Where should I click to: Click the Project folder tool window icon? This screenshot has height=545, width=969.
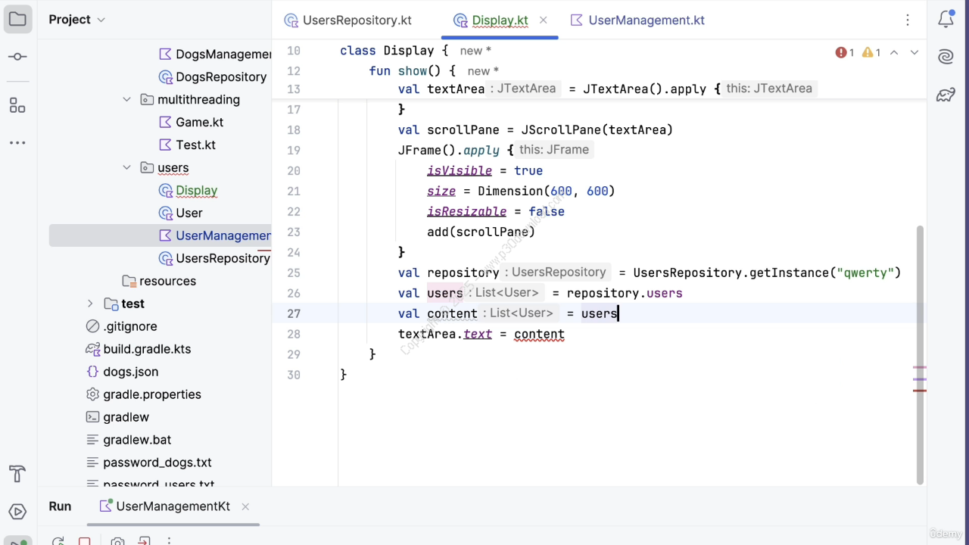[x=17, y=20]
